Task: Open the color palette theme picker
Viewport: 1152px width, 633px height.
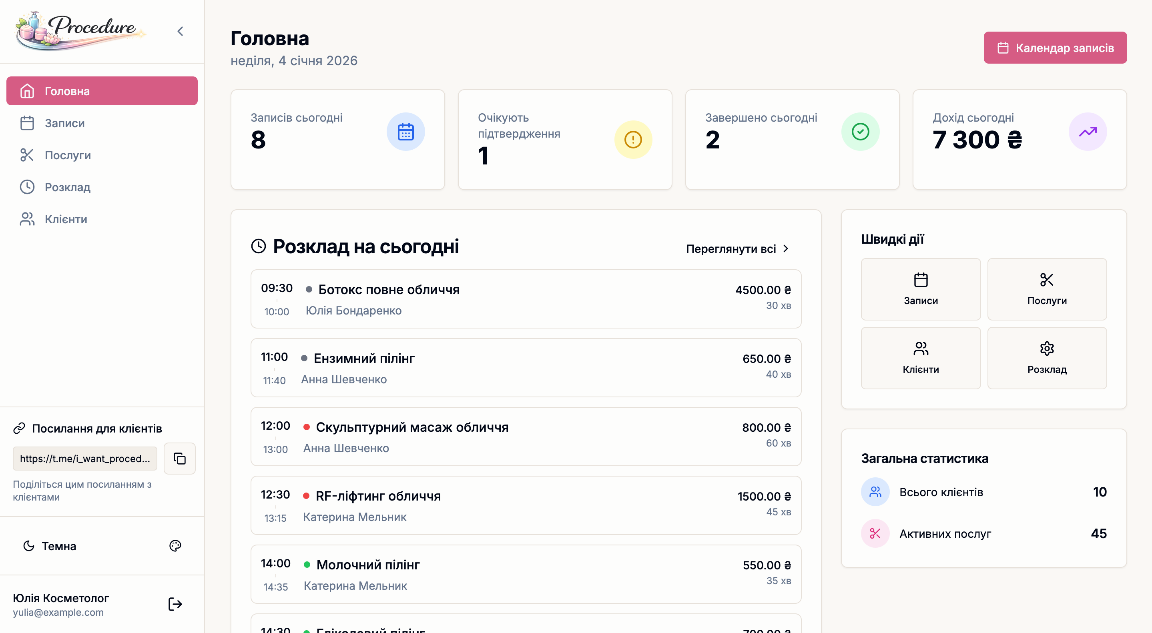Action: [175, 546]
